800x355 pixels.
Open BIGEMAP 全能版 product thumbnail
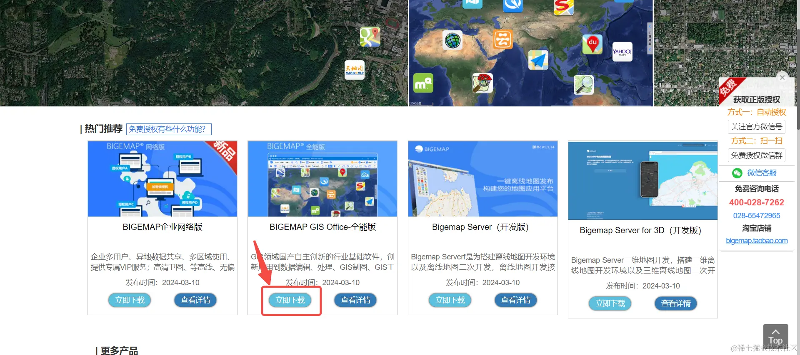322,179
